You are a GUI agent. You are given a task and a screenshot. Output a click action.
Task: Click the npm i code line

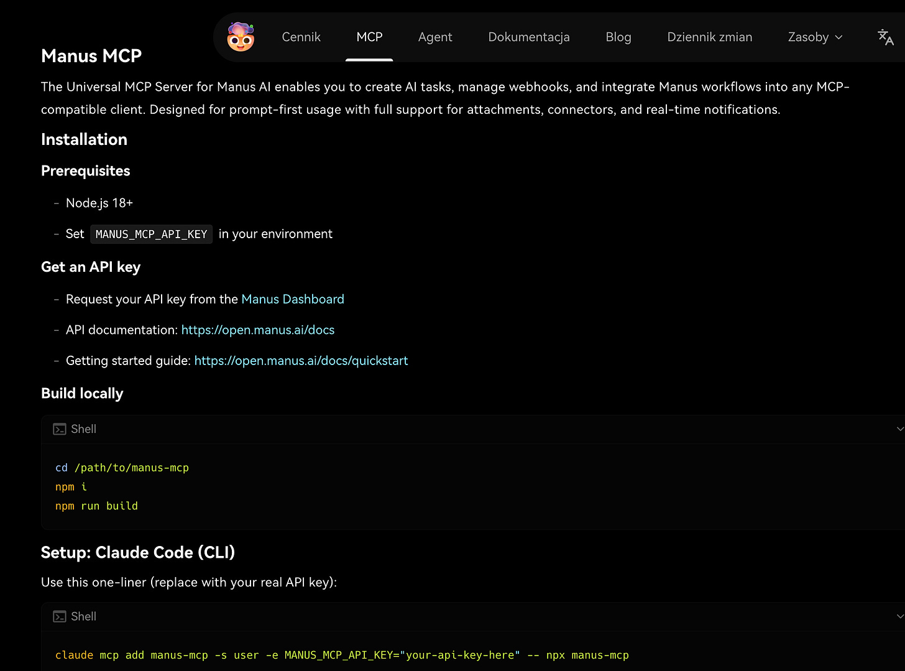pos(71,487)
